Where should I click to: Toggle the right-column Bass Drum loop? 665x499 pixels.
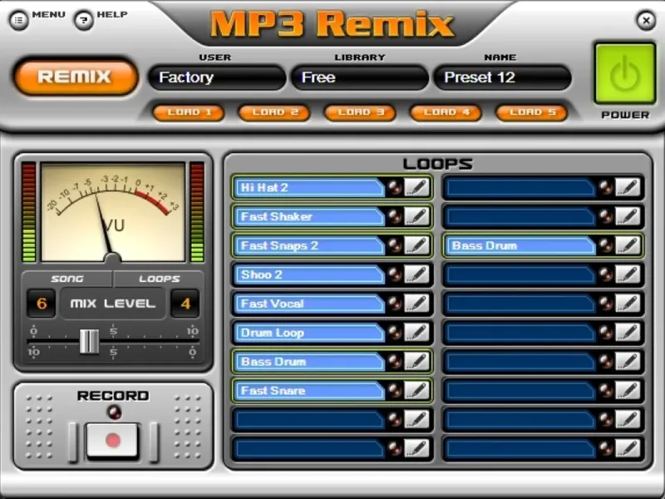(x=520, y=245)
